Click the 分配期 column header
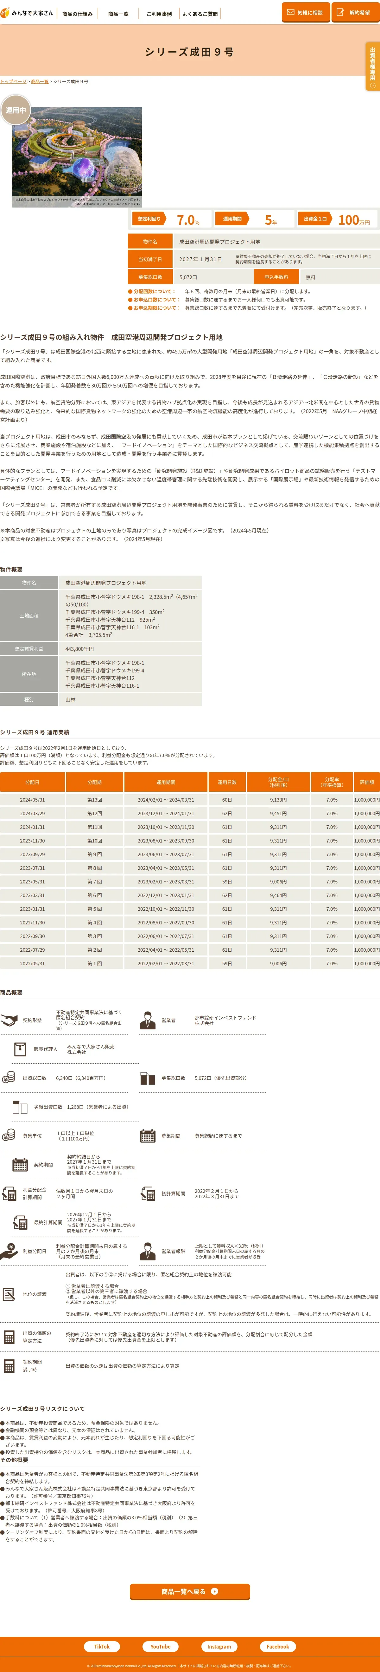380x1672 pixels. point(94,782)
